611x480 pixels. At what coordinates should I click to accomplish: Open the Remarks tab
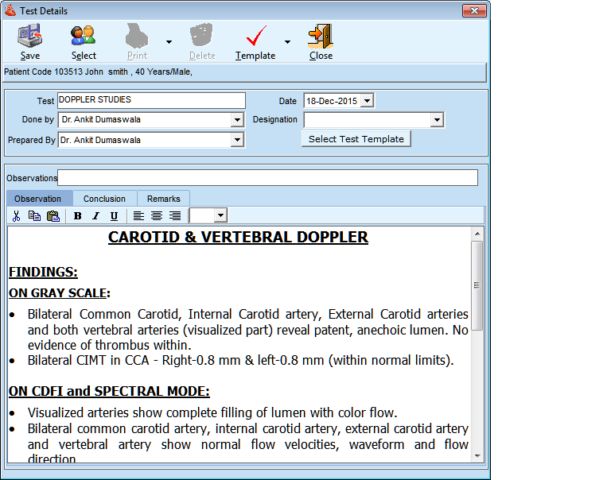(164, 199)
